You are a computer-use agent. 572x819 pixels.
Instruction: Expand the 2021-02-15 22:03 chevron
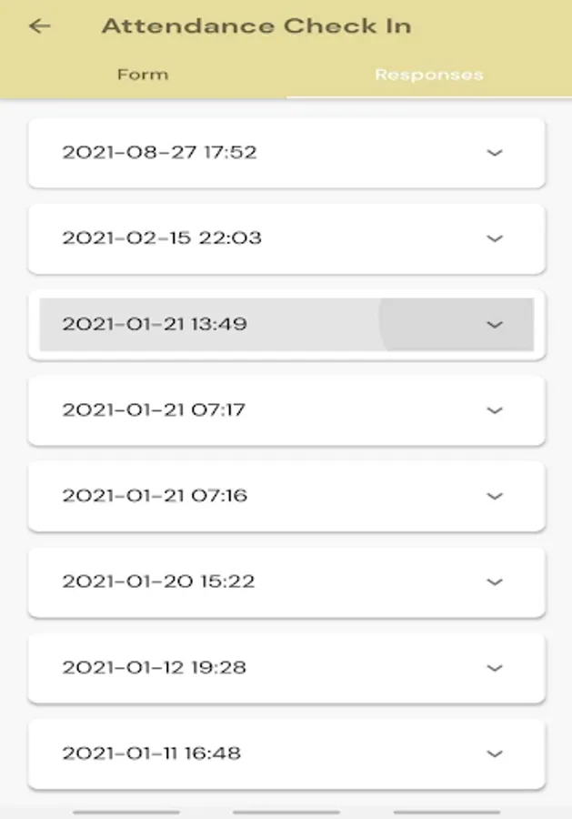click(x=494, y=238)
